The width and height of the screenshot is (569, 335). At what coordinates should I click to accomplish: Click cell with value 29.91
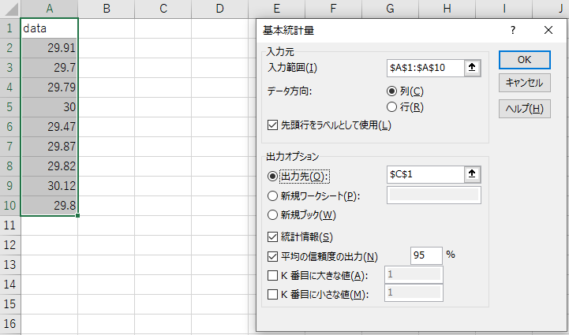point(50,48)
